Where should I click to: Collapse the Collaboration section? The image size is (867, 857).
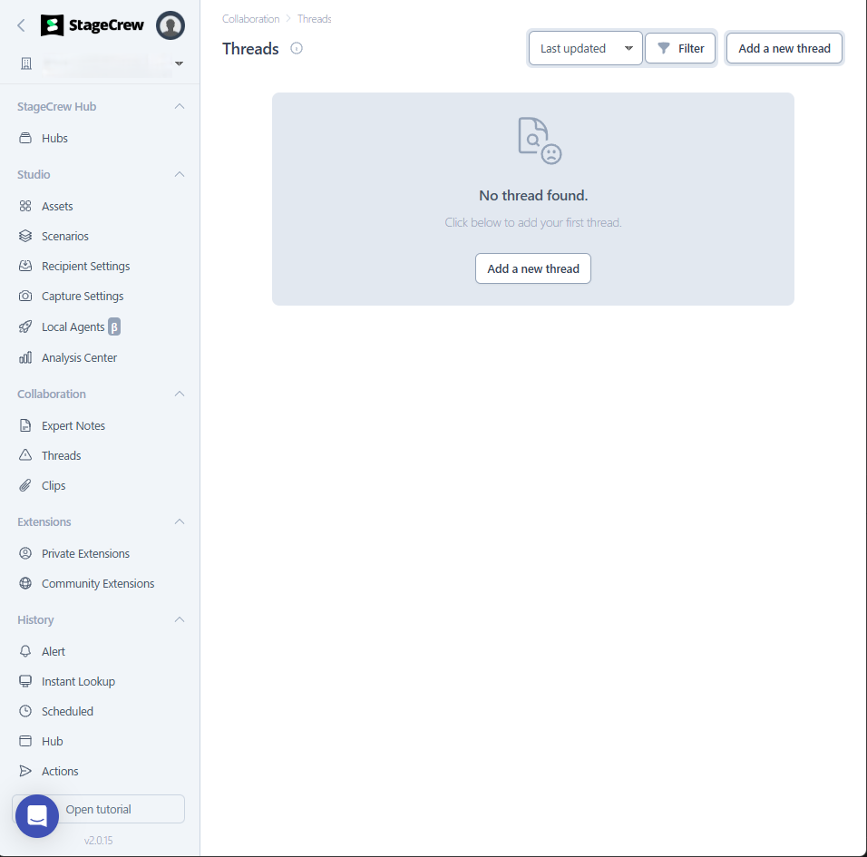point(180,394)
